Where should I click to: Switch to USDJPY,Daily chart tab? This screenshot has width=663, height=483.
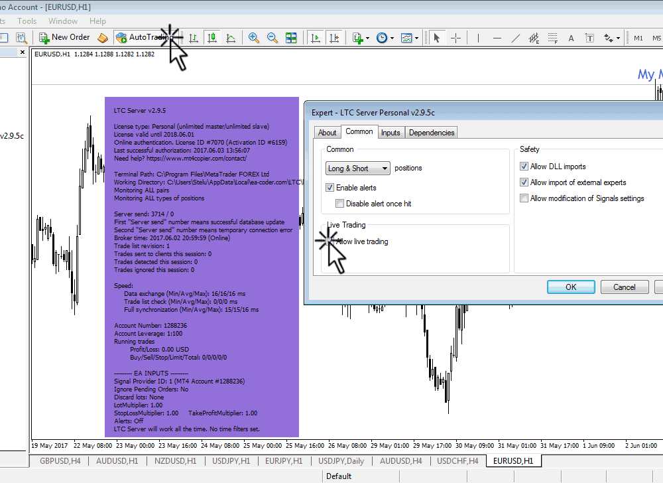(341, 460)
